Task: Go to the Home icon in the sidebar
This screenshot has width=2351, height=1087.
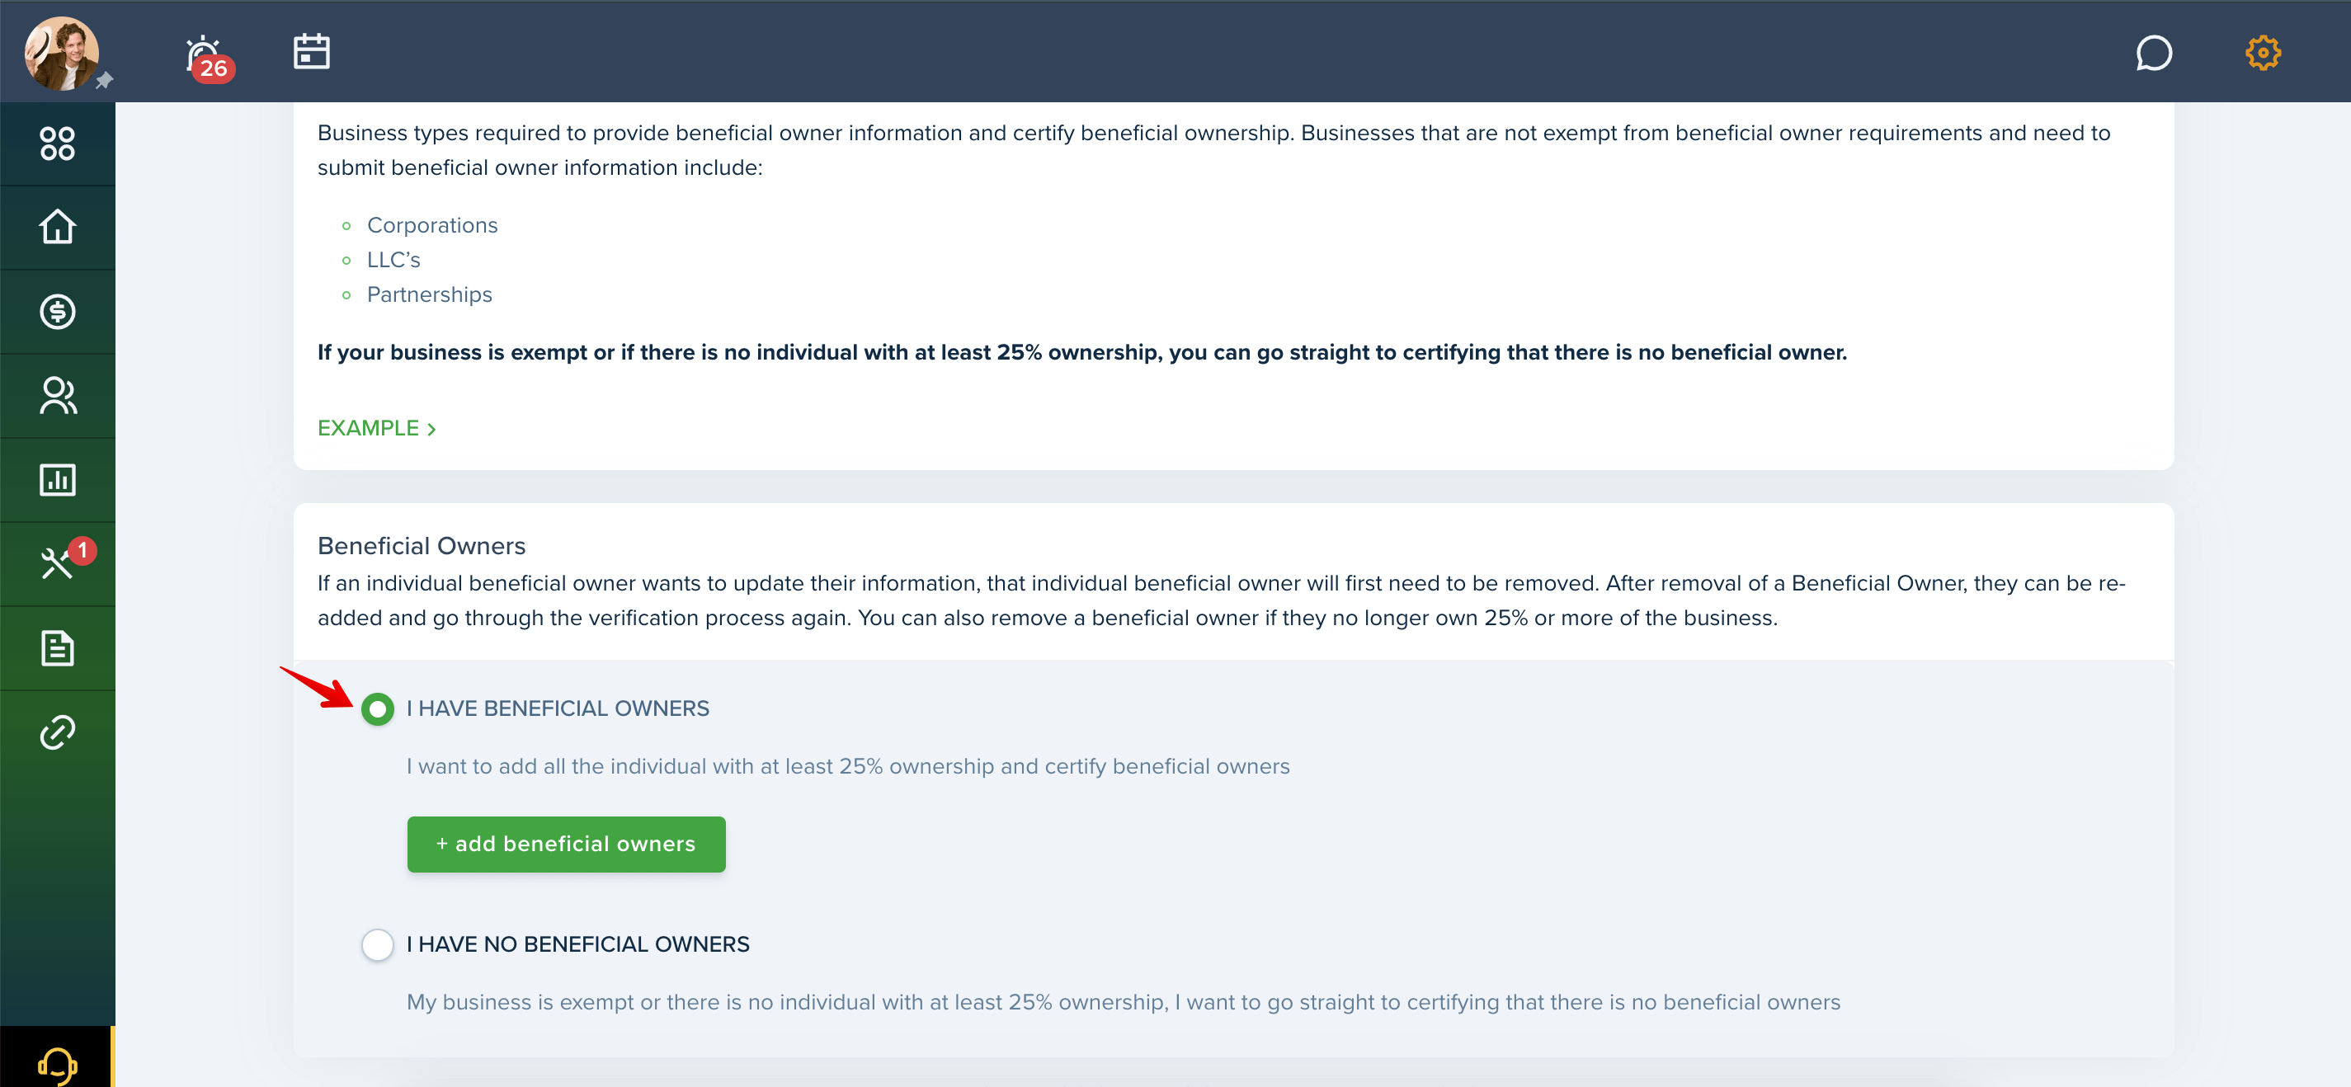Action: [58, 228]
